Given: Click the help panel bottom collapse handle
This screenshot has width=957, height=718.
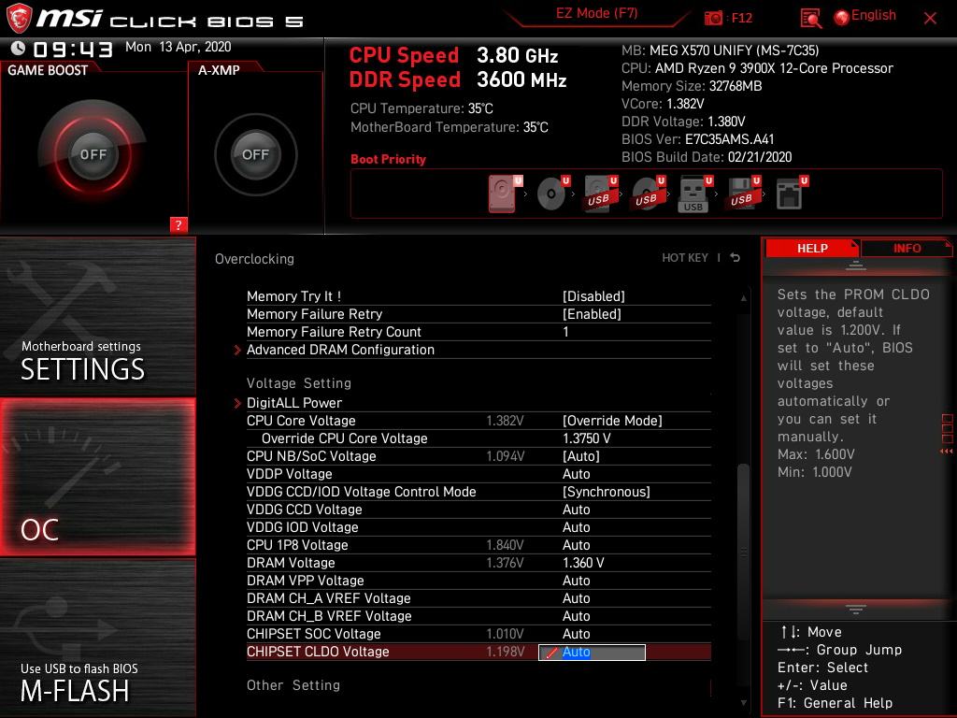Looking at the screenshot, I should [x=856, y=610].
